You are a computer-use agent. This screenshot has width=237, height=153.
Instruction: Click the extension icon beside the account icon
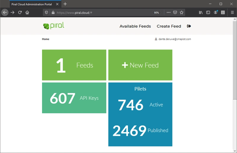223,12
